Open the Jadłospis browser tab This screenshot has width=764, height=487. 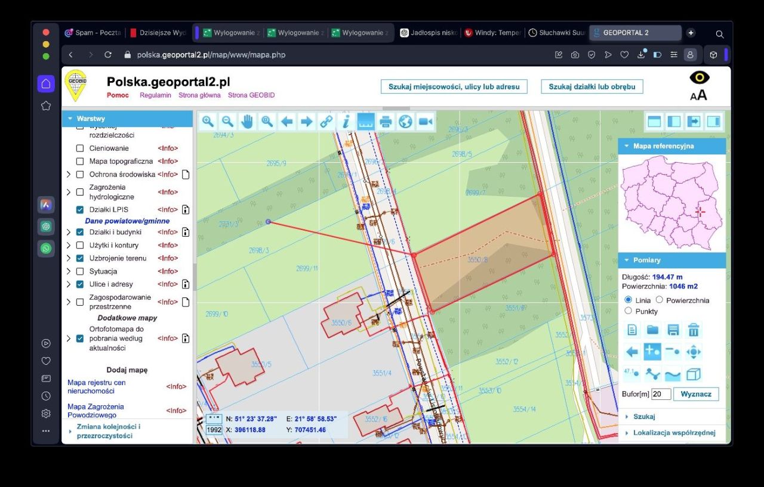coord(430,33)
